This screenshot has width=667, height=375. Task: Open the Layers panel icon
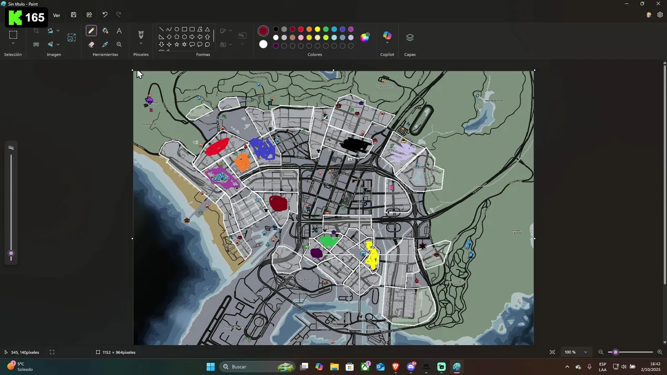pos(410,37)
